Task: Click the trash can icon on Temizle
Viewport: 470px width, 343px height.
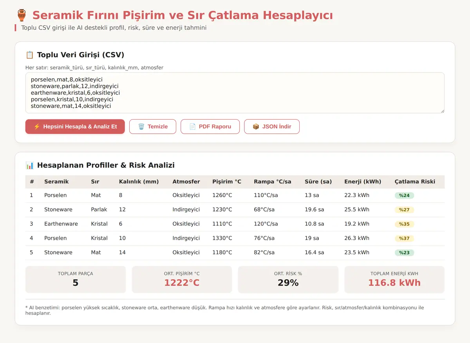Action: pos(141,127)
